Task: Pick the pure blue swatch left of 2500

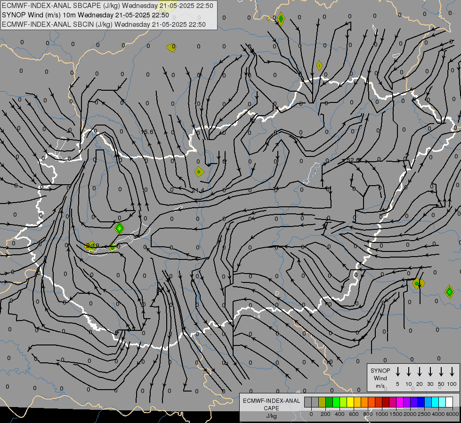Action: 421,402
